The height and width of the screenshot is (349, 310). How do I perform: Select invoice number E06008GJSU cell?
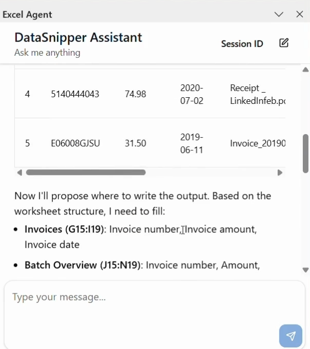pyautogui.click(x=75, y=143)
